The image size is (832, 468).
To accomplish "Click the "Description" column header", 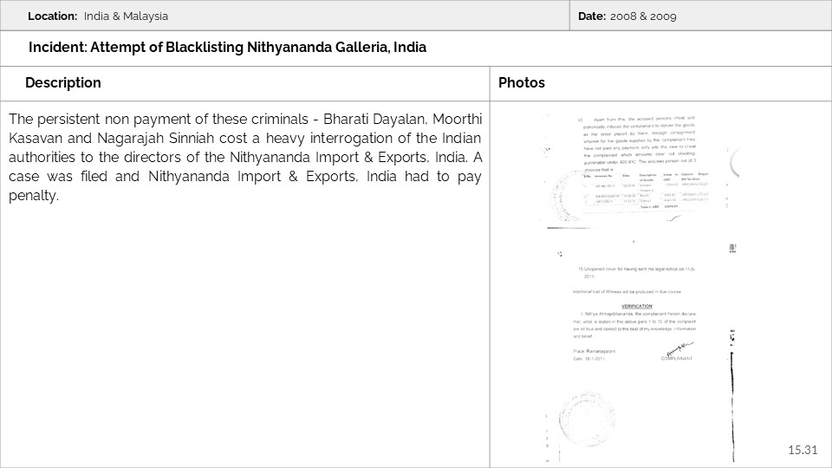I will 63,83.
